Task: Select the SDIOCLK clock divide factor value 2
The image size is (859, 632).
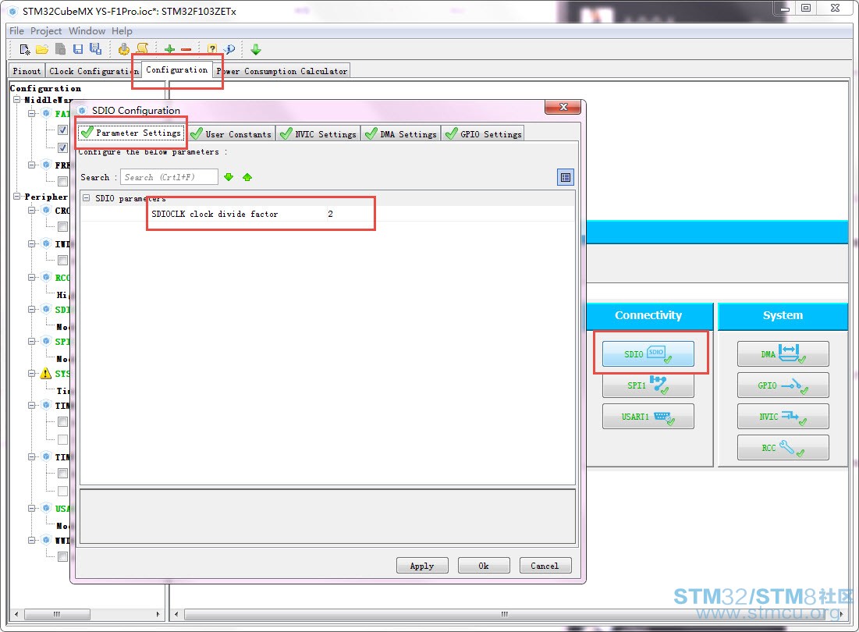Action: (x=330, y=214)
